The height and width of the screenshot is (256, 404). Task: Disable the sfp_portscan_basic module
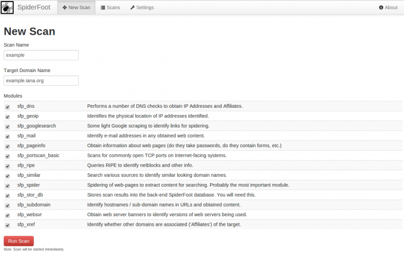click(x=7, y=156)
